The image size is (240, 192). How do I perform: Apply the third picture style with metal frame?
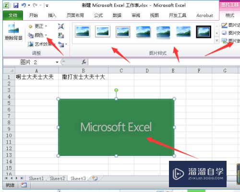click(x=123, y=32)
